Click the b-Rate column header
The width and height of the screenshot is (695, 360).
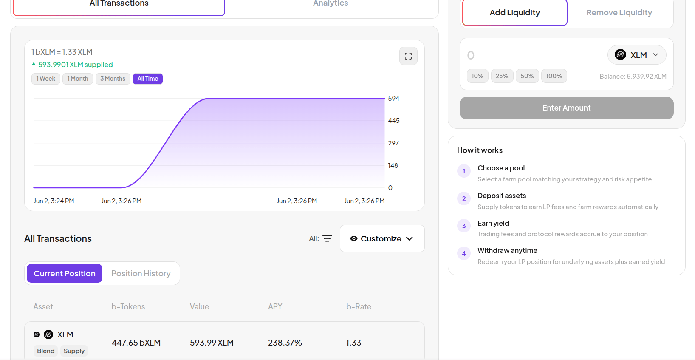click(359, 306)
